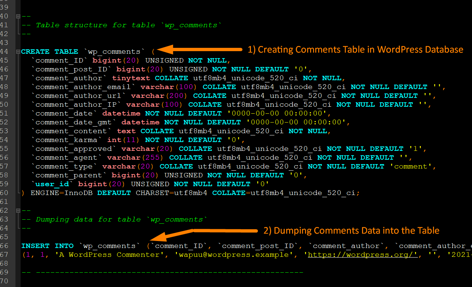The width and height of the screenshot is (472, 287).
Task: Click the 'Dumping data for table' comment text
Action: [x=88, y=219]
